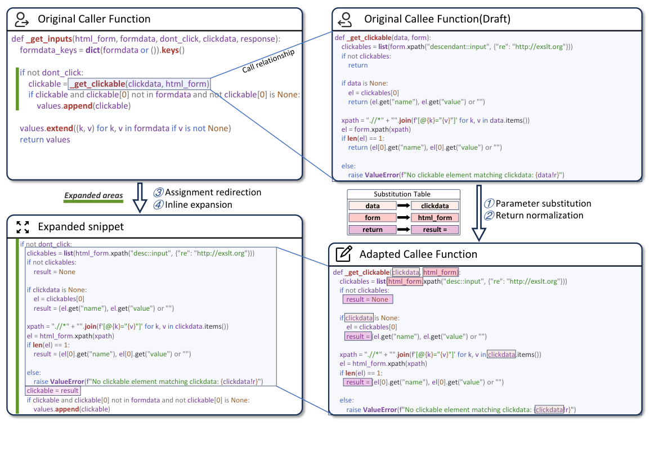This screenshot has height=452, width=654.
Task: Select the data to clickdata substitution row
Action: click(403, 205)
